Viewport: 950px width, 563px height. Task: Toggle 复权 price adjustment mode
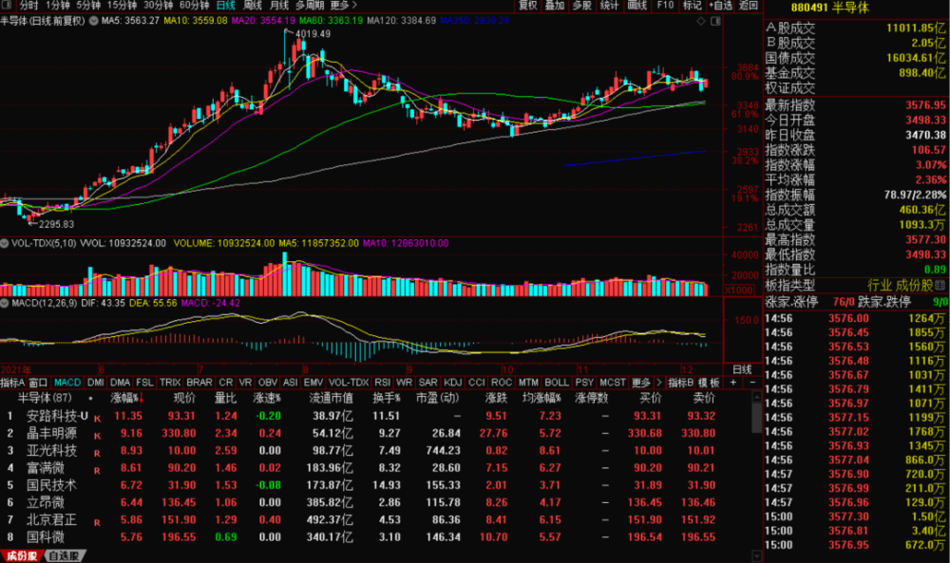(528, 6)
